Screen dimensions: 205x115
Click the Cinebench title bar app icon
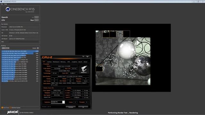(1, 1)
